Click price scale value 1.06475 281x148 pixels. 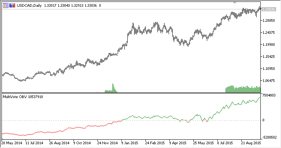269,81
